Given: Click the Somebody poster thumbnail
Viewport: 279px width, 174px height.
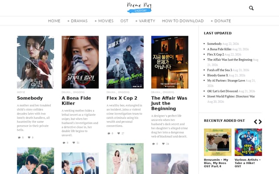Looking at the screenshot, I should click(x=35, y=62).
